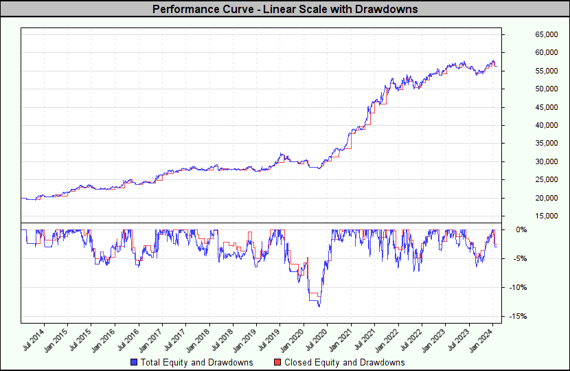
Task: Click the 'Jul 2016' date axis label
Action: [x=128, y=339]
